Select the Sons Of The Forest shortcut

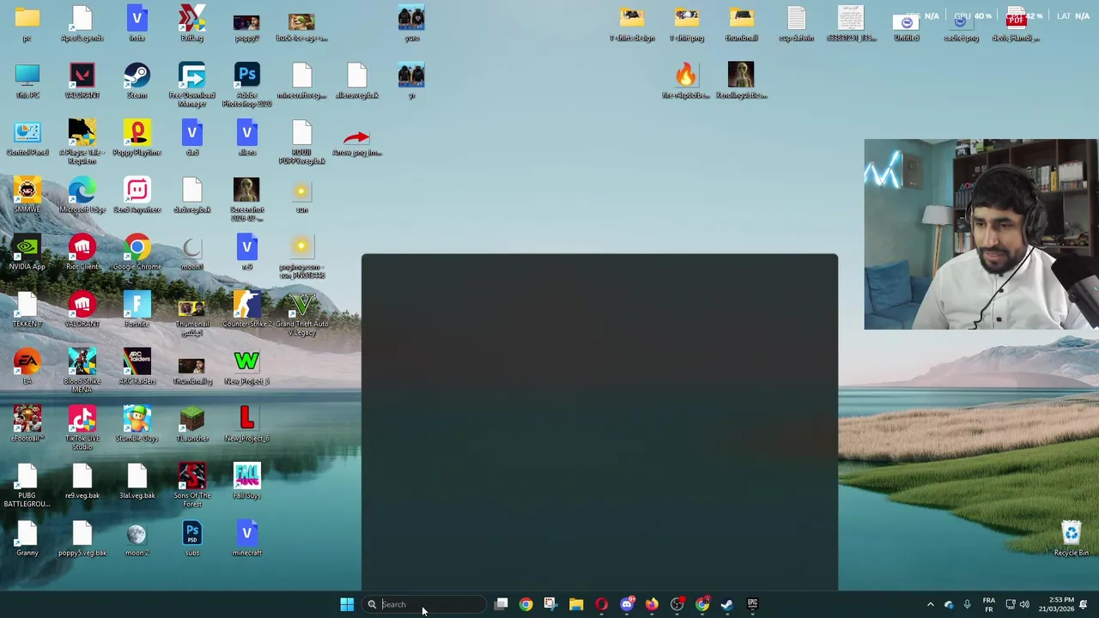(x=191, y=485)
